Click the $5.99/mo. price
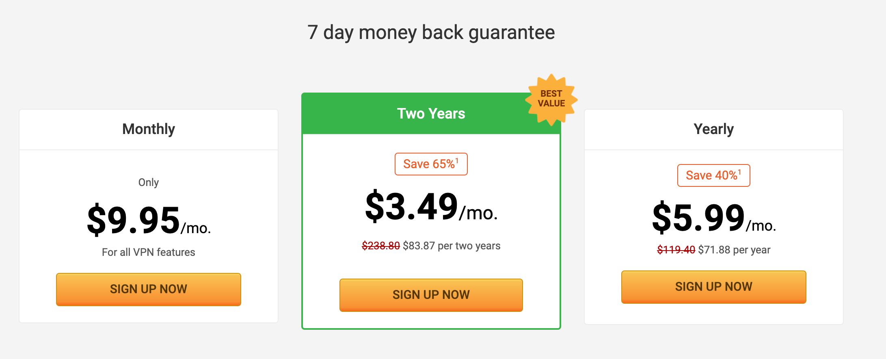The height and width of the screenshot is (359, 886). click(714, 218)
